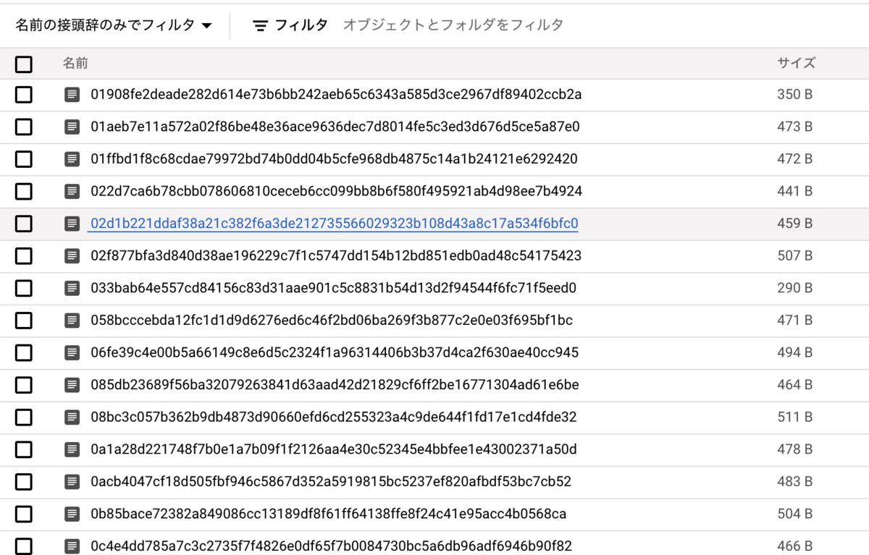
Task: Check the box for object 033bab64e557c
Action: coord(24,288)
